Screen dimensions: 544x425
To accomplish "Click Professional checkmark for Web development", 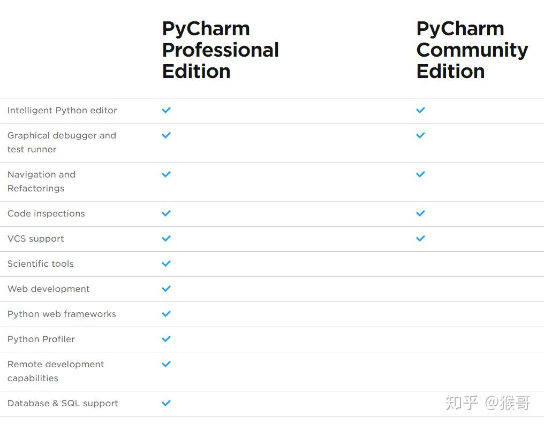I will [167, 289].
